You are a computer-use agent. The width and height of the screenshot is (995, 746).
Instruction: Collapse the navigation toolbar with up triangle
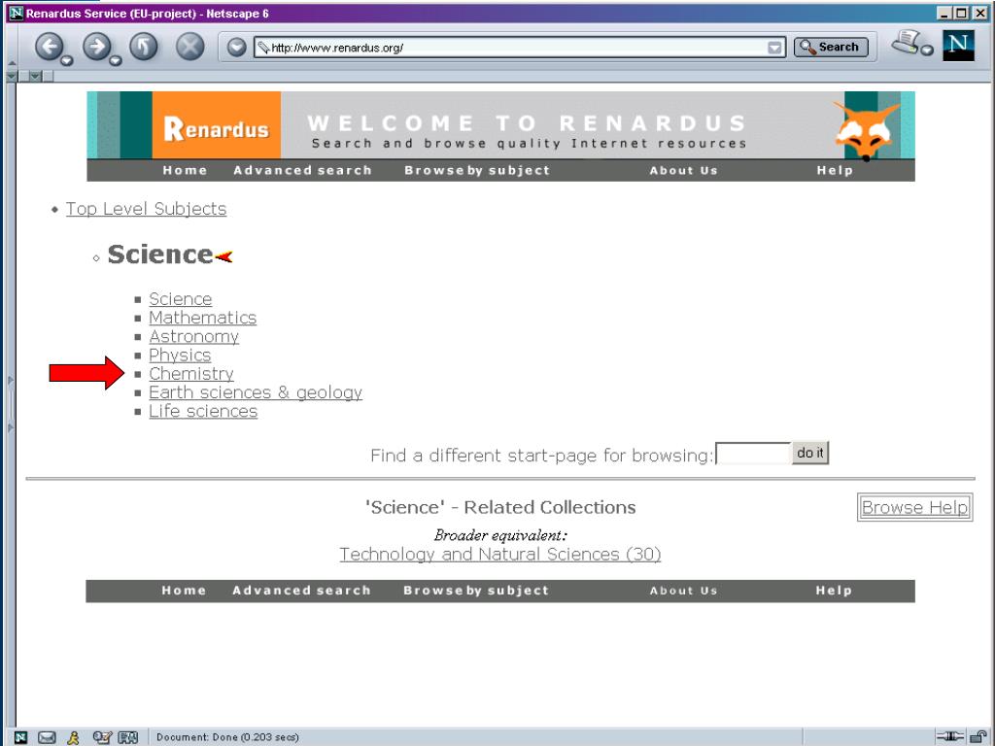pyautogui.click(x=11, y=63)
